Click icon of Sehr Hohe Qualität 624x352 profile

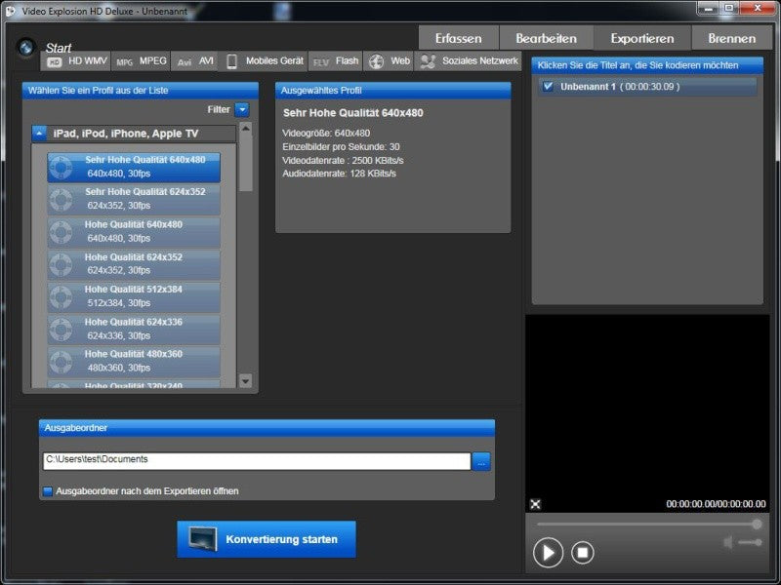coord(61,200)
